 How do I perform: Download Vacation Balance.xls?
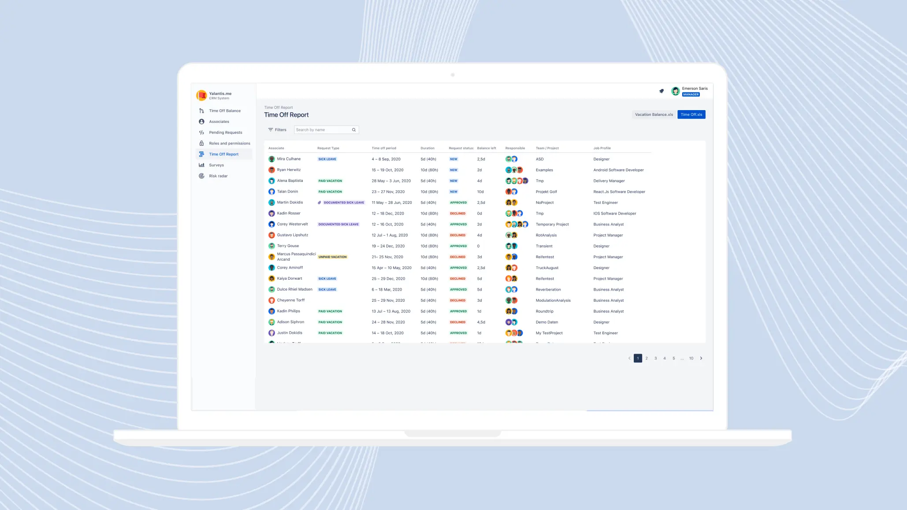coord(654,115)
